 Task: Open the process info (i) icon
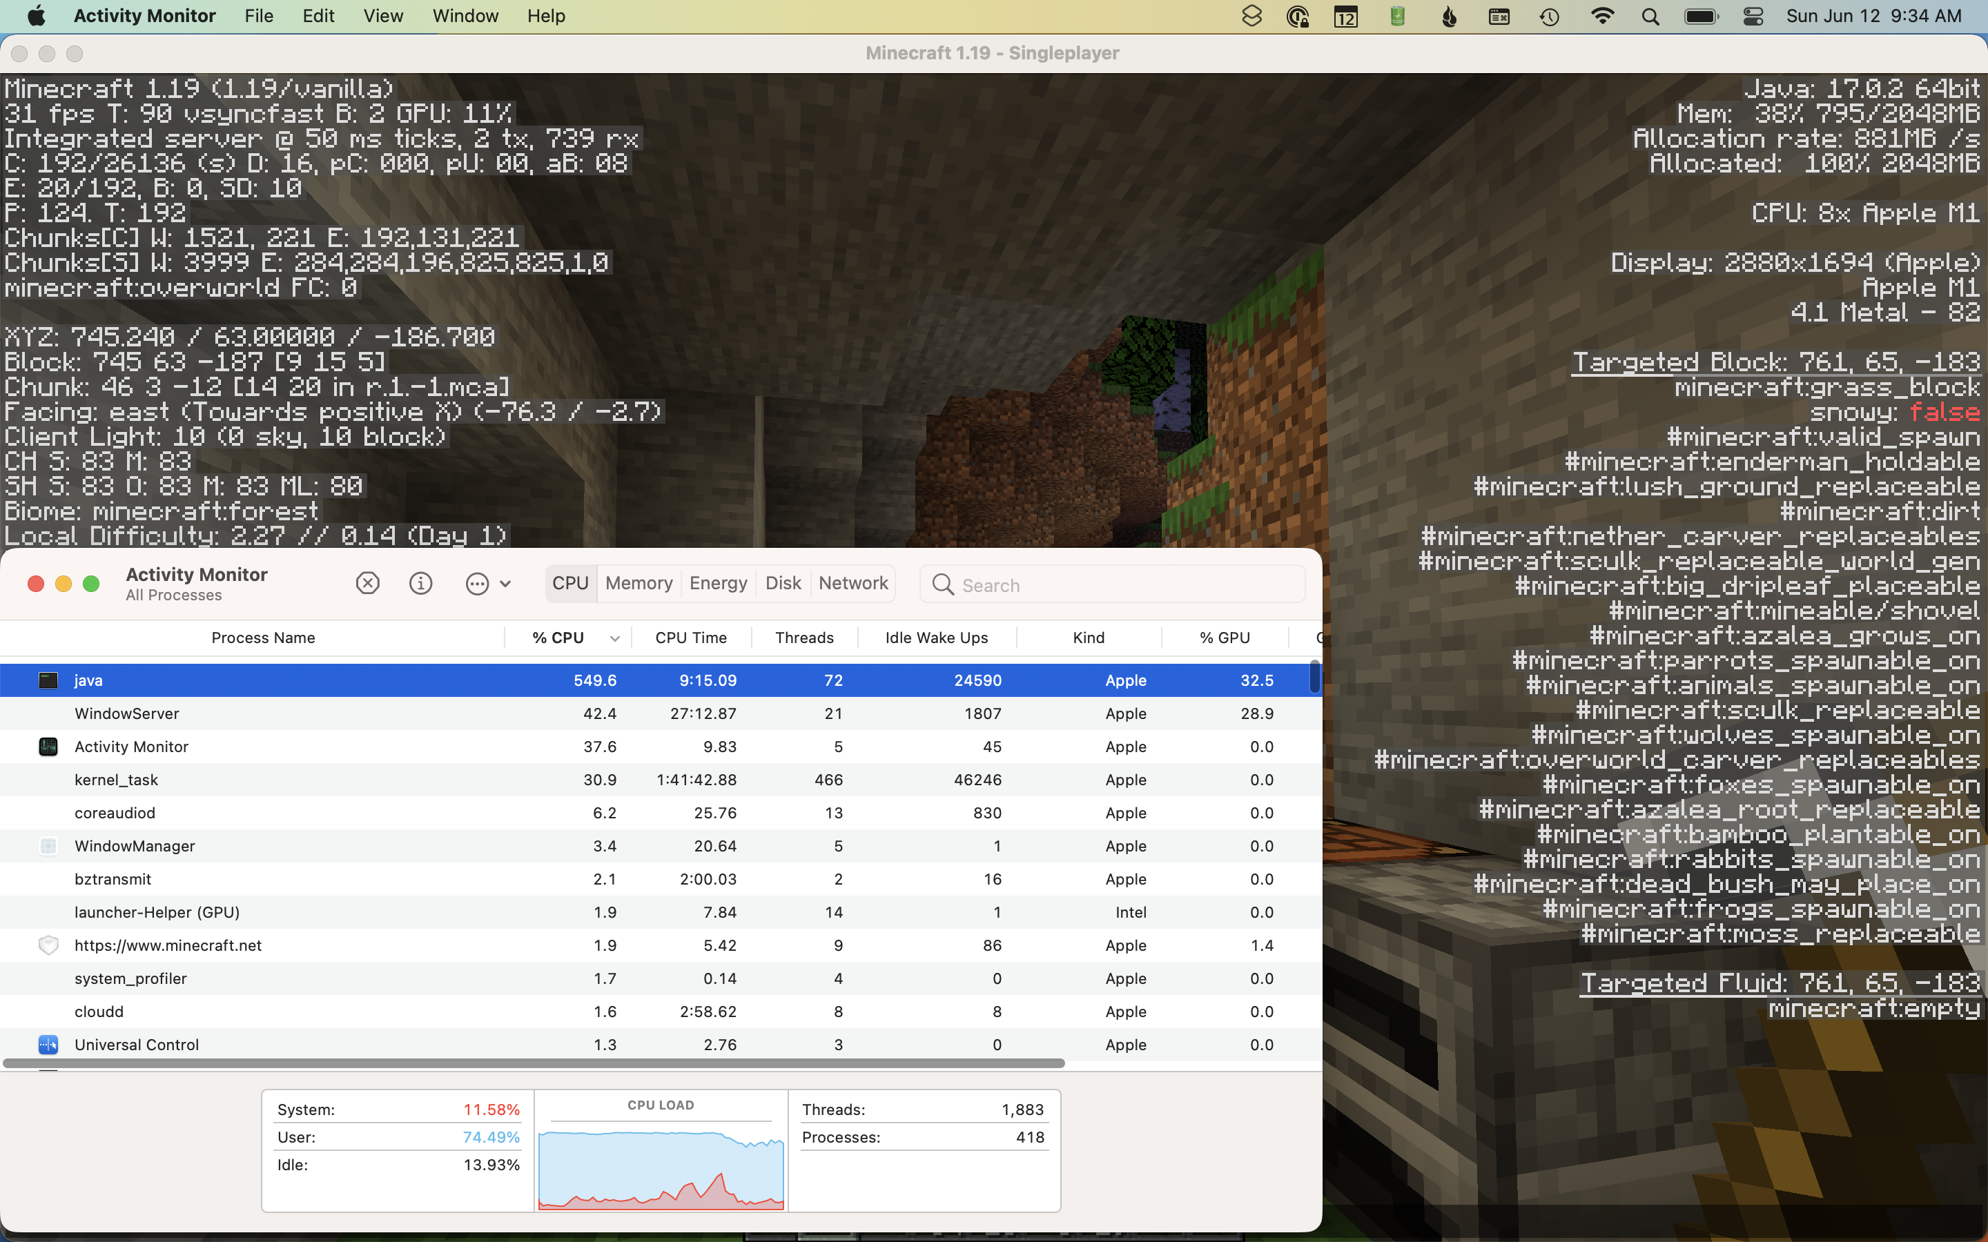pos(420,583)
